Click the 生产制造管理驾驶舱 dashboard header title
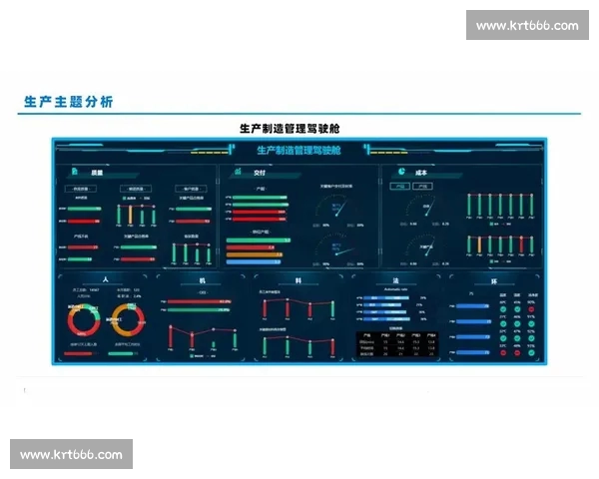 (x=299, y=150)
